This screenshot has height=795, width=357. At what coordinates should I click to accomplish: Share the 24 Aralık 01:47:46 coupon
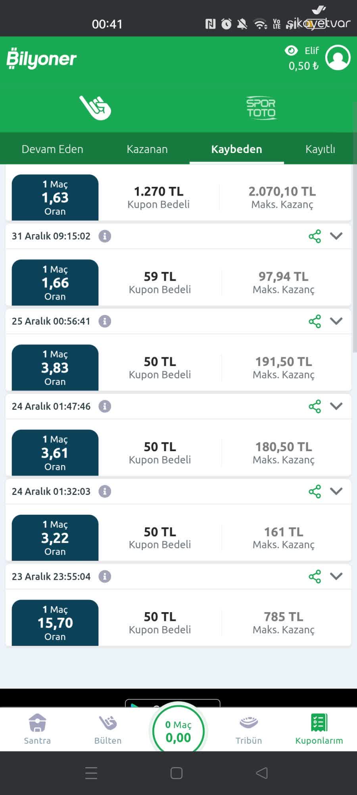coord(315,406)
